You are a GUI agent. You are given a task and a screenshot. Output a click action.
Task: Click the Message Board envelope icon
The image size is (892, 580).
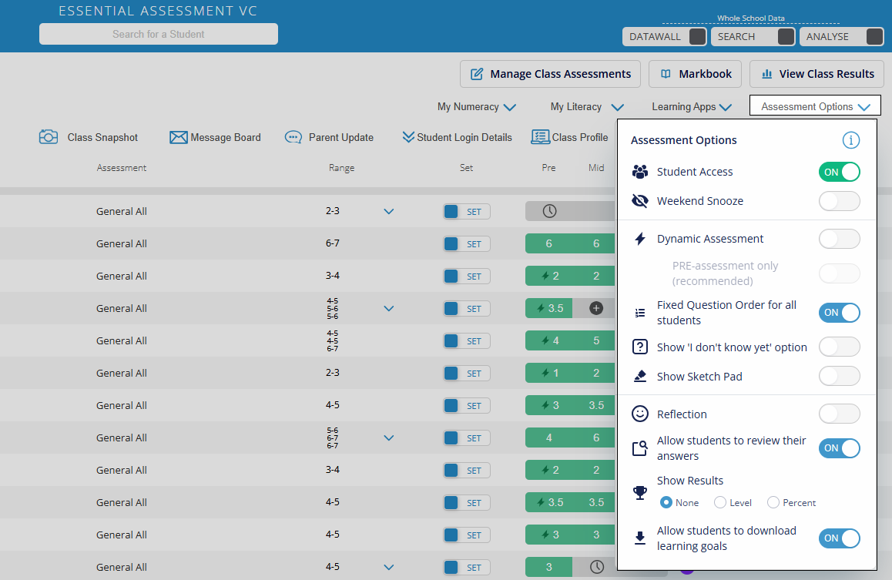[179, 138]
